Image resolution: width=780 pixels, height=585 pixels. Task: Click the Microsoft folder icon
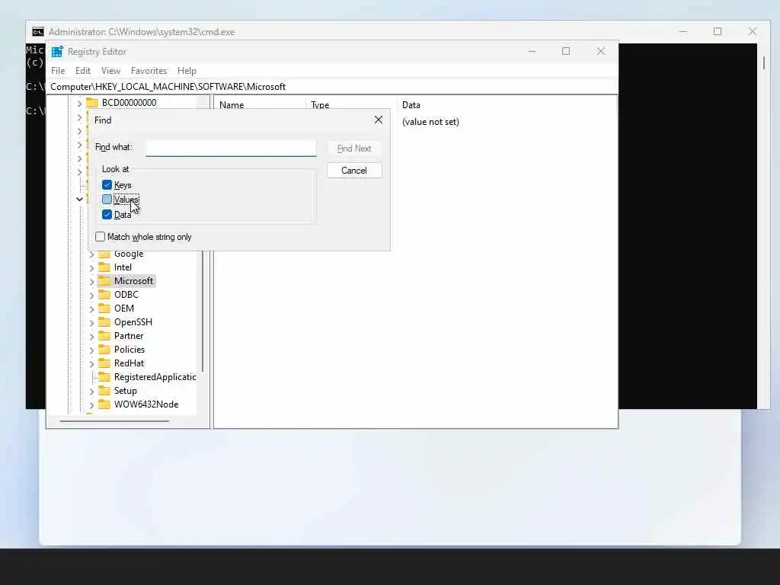click(104, 281)
